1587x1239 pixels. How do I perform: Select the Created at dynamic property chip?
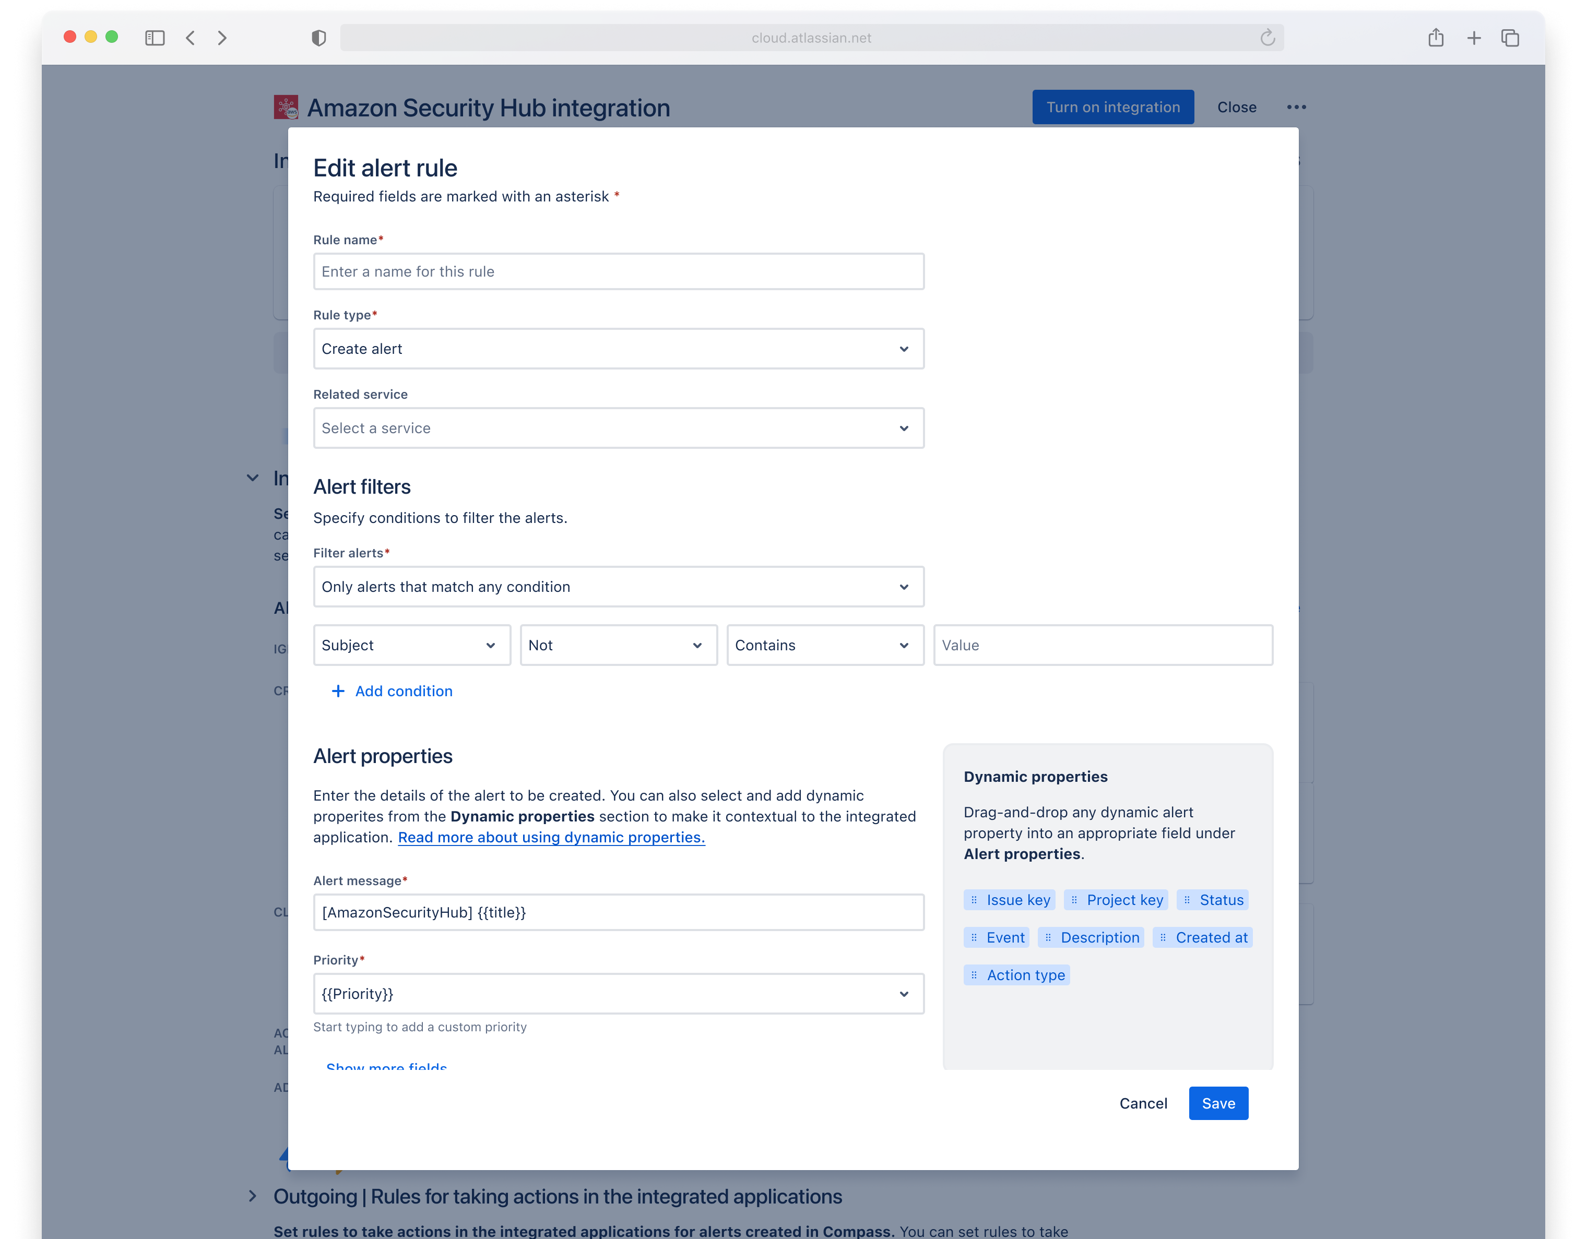point(1203,938)
